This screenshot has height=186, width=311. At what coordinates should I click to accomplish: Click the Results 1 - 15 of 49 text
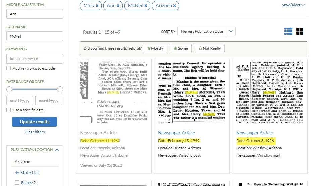(x=102, y=32)
